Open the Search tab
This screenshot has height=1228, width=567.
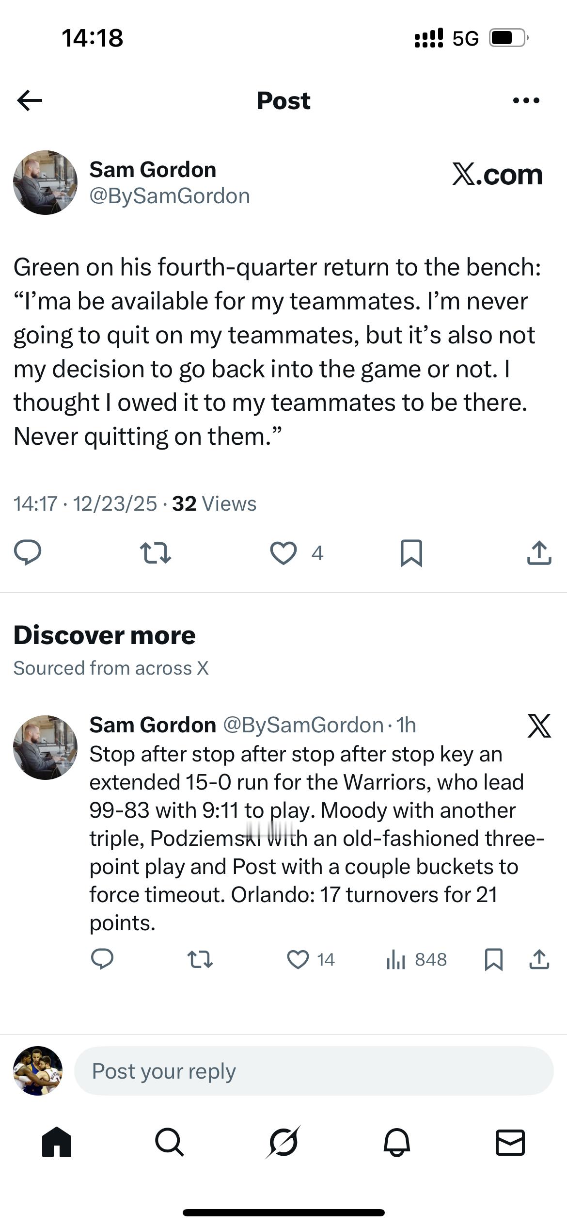click(x=170, y=1142)
